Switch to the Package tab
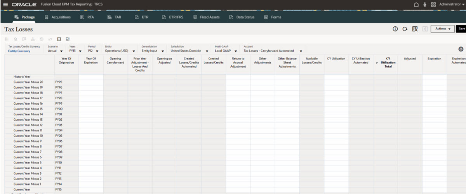 (x=24, y=17)
